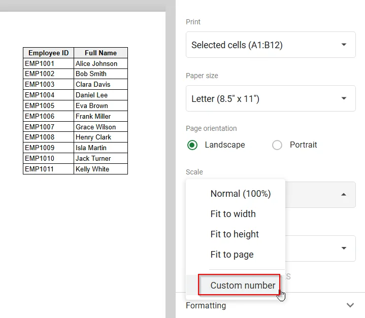Viewport: 365px width, 318px height.
Task: Click the Full Name header cell in preview
Action: [101, 53]
